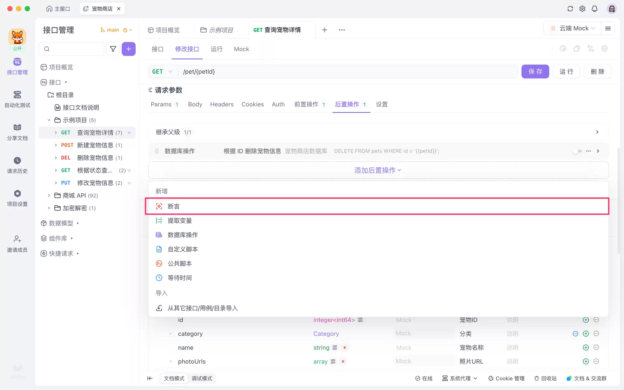Click the project fox logo icon
Viewport: 624px width, 390px height.
coord(17,37)
